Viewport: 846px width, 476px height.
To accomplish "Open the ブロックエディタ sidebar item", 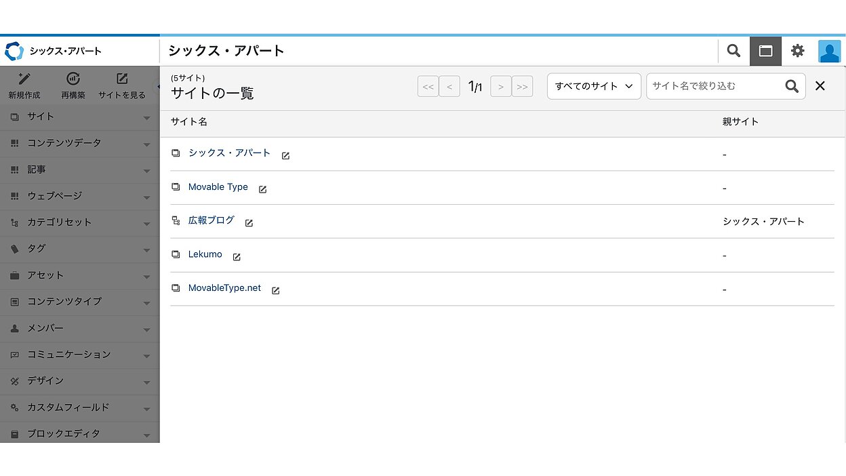I will click(79, 433).
